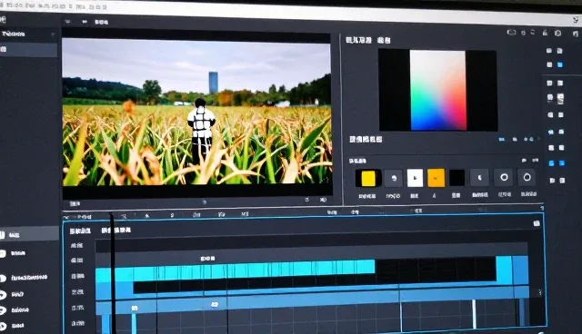Click the crescent moon effect tile
582x334 pixels.
point(479,178)
